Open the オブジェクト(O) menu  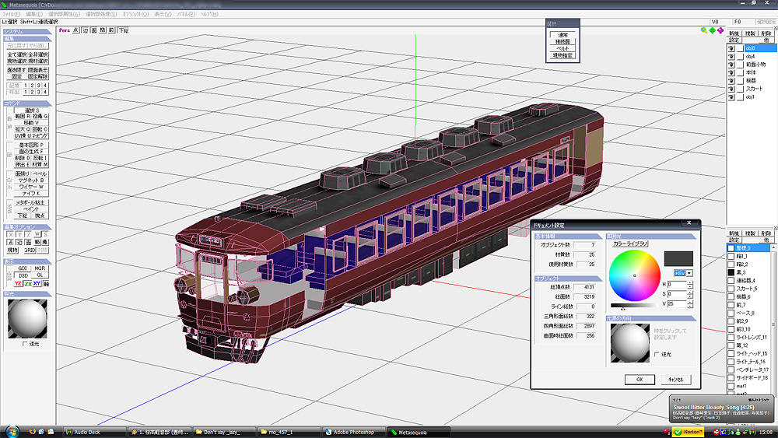tap(135, 14)
